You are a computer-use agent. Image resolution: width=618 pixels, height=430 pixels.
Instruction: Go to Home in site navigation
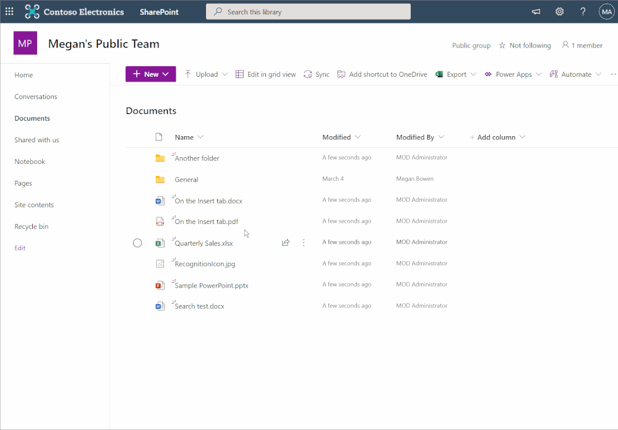pyautogui.click(x=24, y=75)
